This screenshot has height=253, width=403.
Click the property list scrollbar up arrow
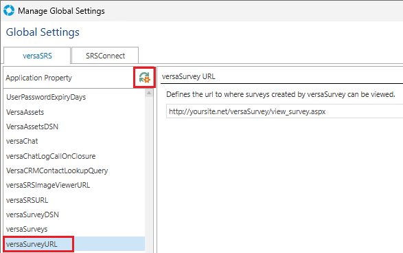[x=149, y=93]
